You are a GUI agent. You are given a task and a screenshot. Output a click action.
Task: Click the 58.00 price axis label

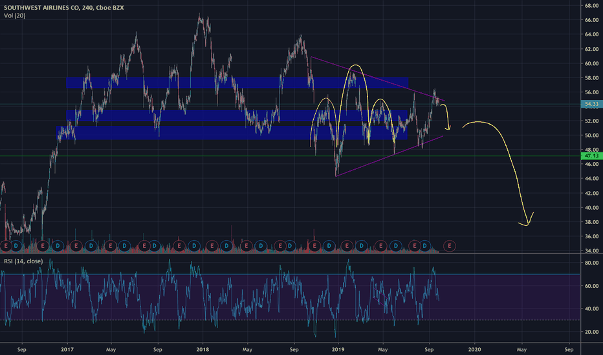click(591, 78)
